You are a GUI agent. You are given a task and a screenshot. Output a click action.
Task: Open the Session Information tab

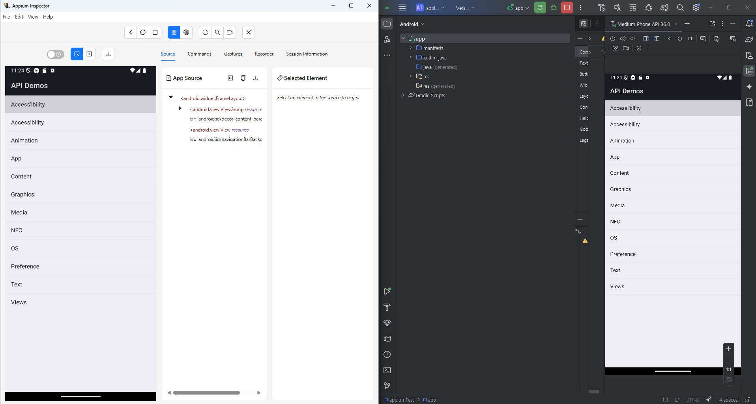[x=307, y=54]
